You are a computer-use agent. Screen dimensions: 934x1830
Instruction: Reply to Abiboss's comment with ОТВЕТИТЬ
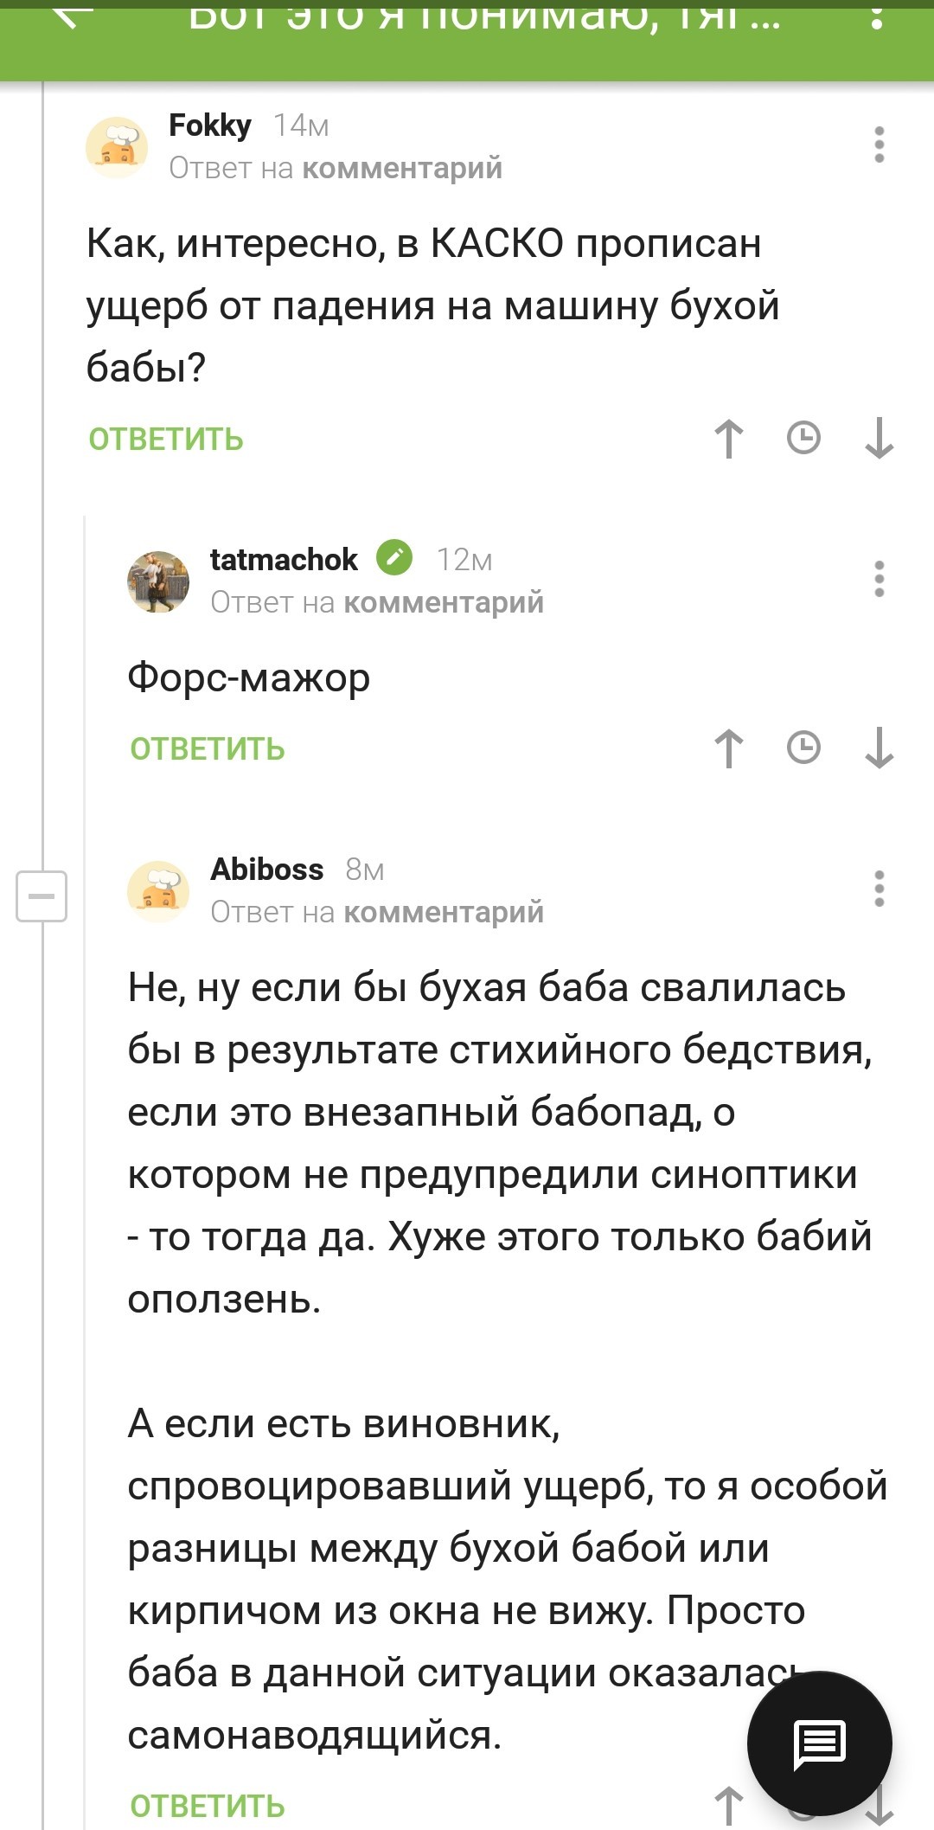click(x=208, y=1806)
